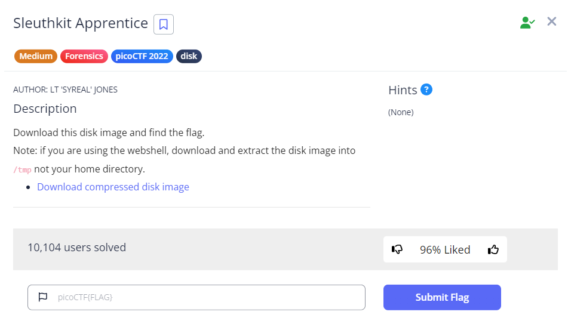Click the Hints help question mark icon
The width and height of the screenshot is (568, 330).
426,90
